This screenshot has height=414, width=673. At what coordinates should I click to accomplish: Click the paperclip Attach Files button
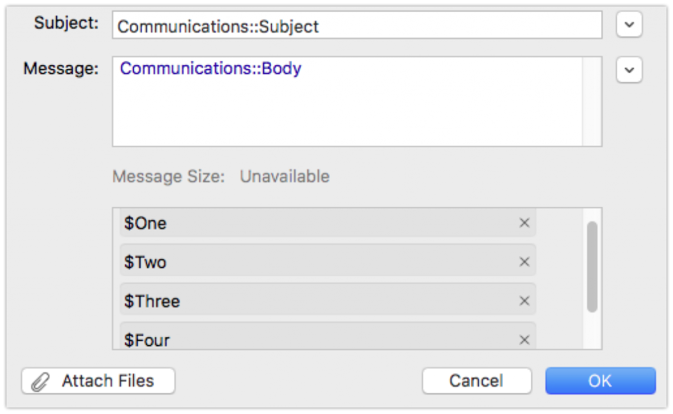[99, 381]
